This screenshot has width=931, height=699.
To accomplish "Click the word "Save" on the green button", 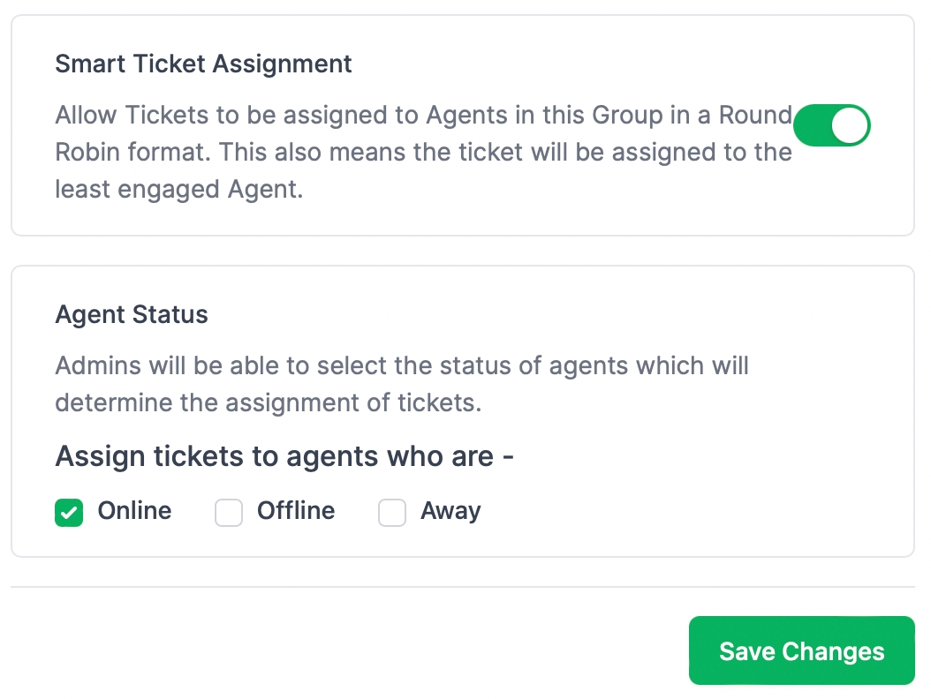I will tap(746, 651).
